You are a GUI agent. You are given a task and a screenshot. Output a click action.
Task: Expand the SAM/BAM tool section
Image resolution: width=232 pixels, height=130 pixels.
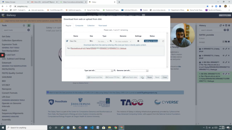coord(7,77)
